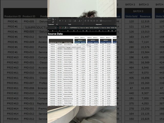
Task: Select column header J
Action: point(96,31)
